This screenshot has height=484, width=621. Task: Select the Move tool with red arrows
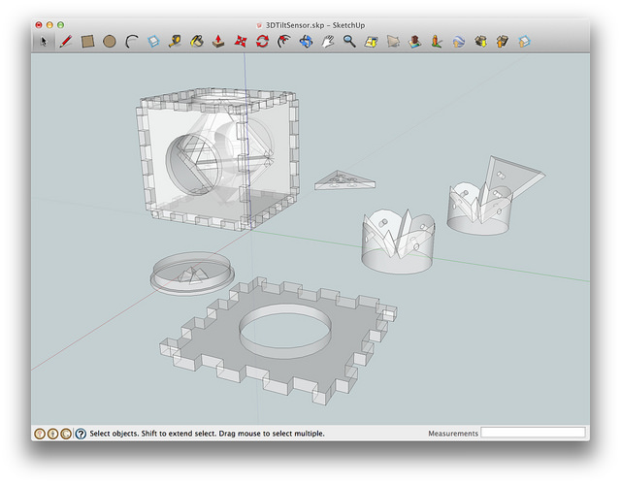pos(241,41)
